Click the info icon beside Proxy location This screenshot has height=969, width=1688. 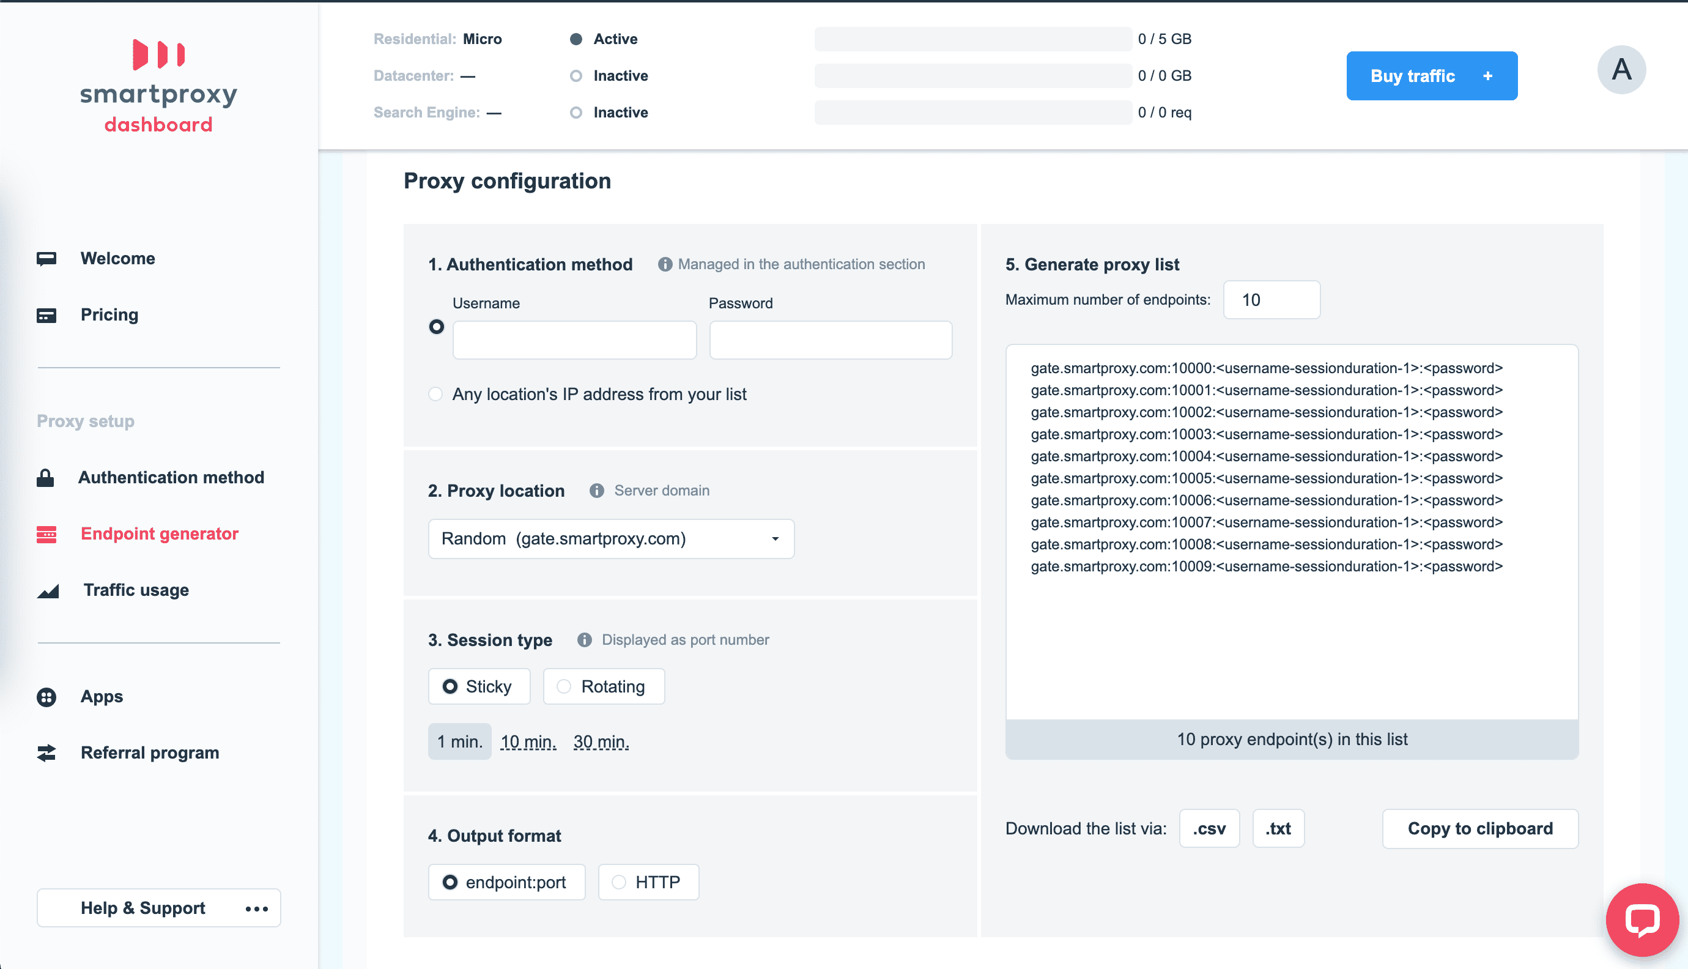coord(597,491)
